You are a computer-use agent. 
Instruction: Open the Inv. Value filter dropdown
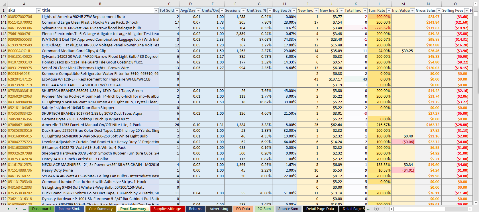(x=412, y=11)
